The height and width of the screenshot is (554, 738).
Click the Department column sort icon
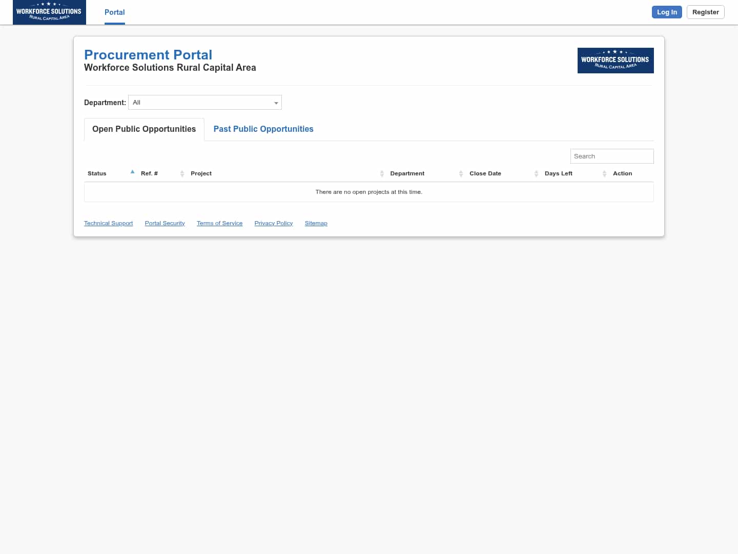pyautogui.click(x=461, y=173)
